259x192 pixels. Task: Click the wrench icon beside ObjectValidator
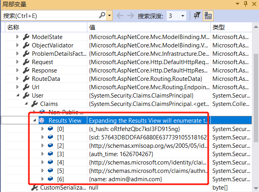coord(26,45)
